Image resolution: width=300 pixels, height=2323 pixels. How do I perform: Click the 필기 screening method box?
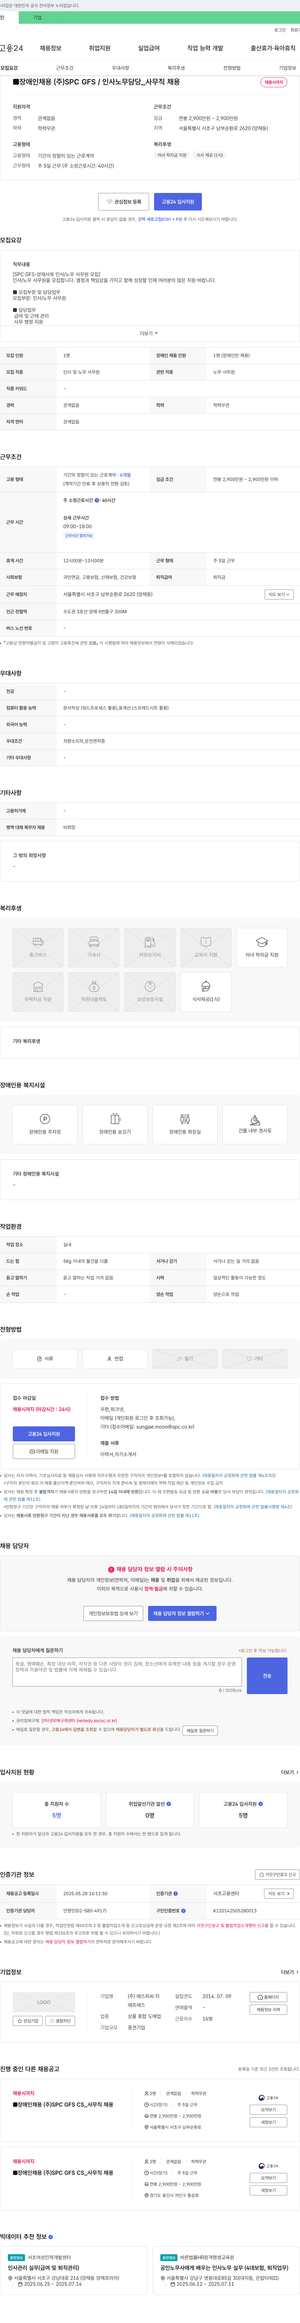pos(185,1358)
